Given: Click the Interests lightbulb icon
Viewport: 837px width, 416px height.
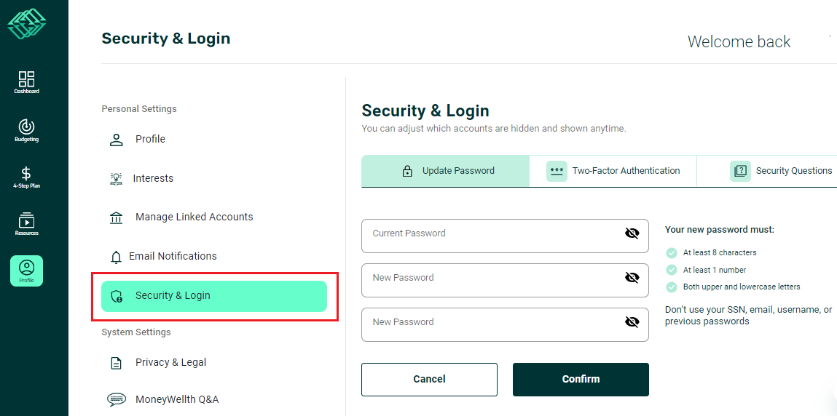Looking at the screenshot, I should coord(116,178).
